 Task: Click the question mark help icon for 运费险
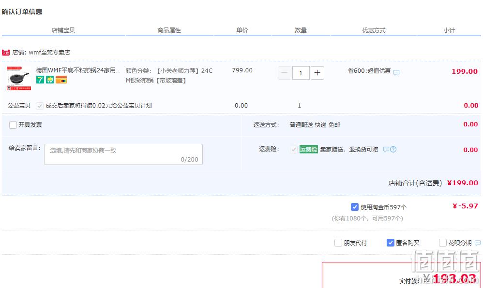click(x=393, y=149)
